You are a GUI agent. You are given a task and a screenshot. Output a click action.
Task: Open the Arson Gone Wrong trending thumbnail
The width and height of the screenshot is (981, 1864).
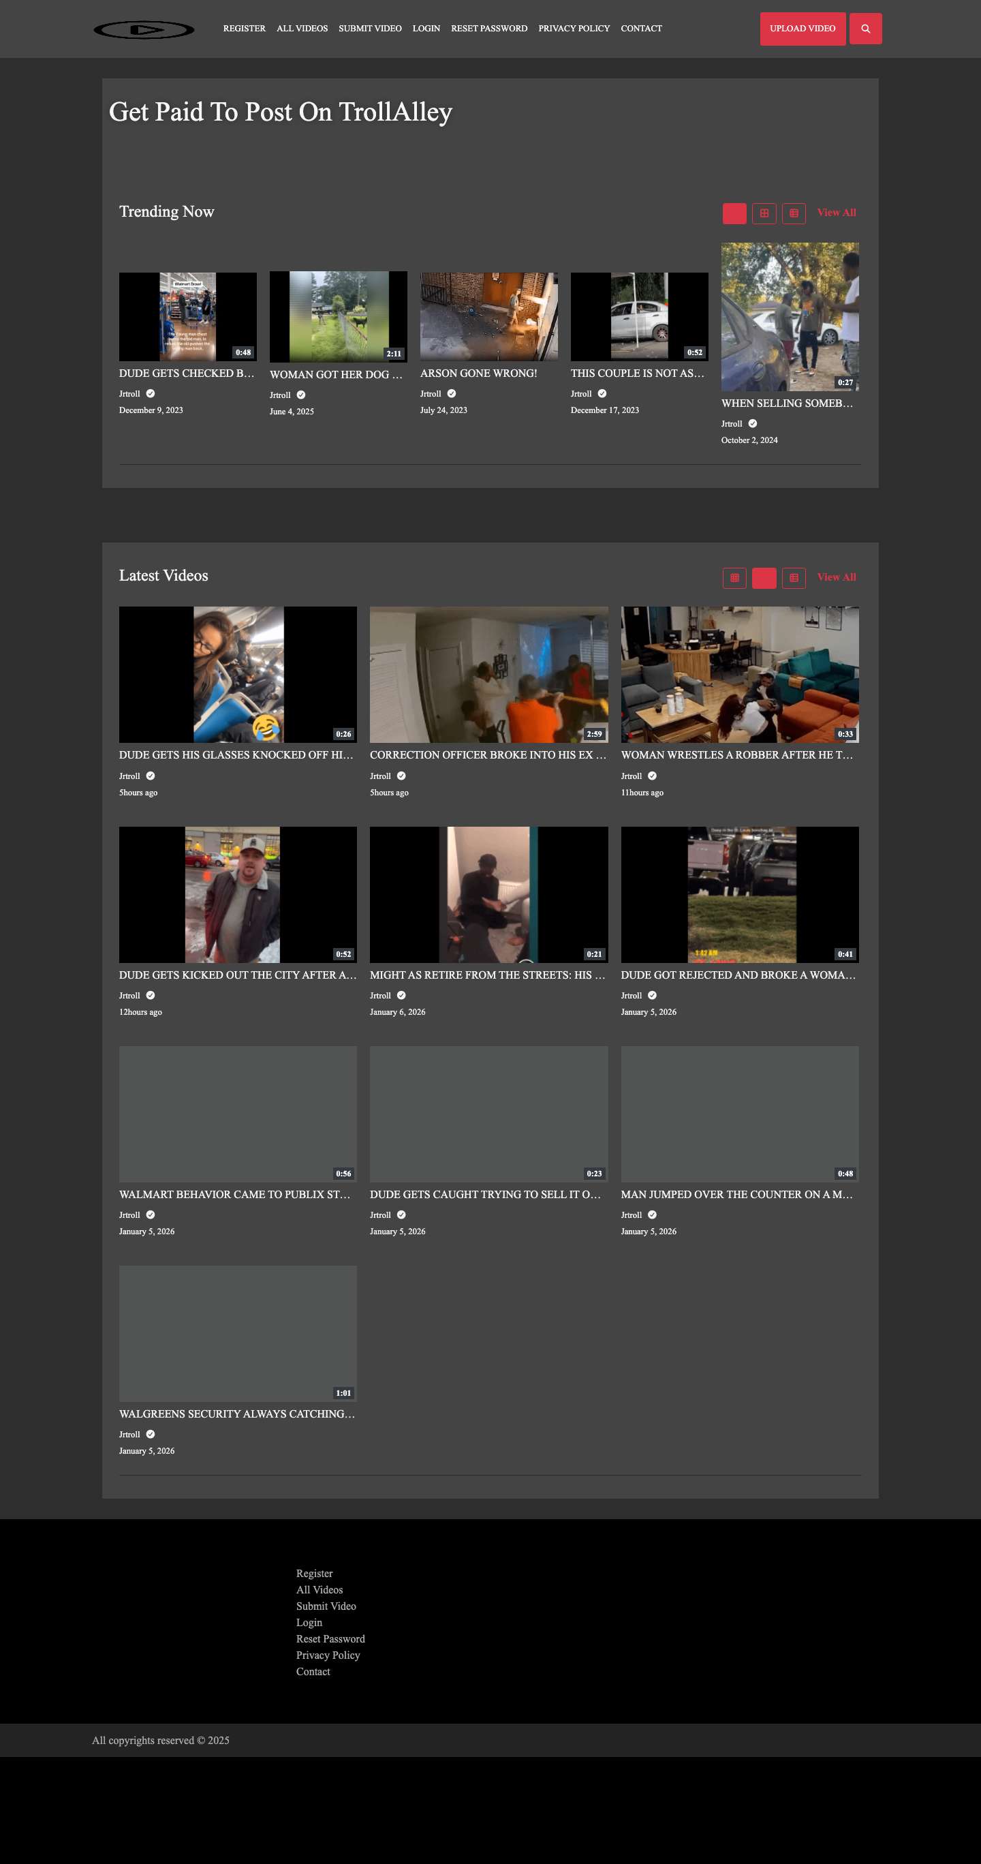click(488, 317)
